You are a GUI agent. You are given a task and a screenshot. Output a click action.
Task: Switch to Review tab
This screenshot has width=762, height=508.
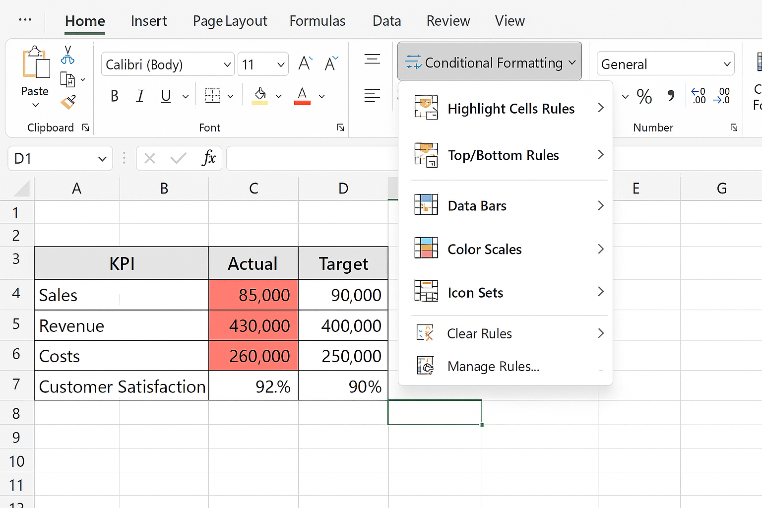coord(448,21)
